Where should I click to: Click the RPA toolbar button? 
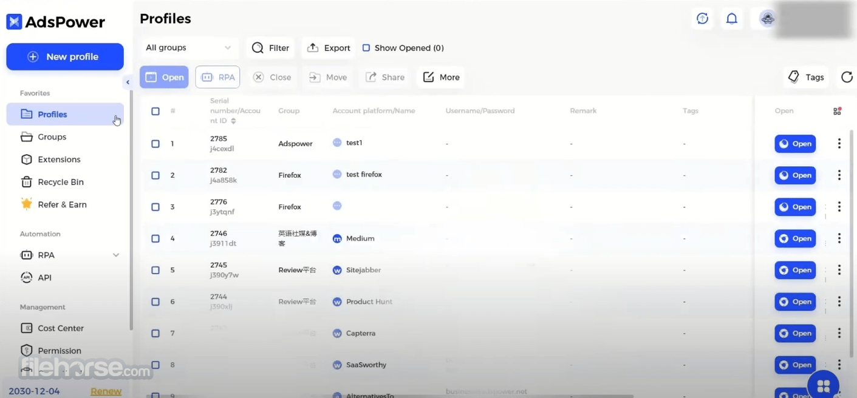point(217,77)
